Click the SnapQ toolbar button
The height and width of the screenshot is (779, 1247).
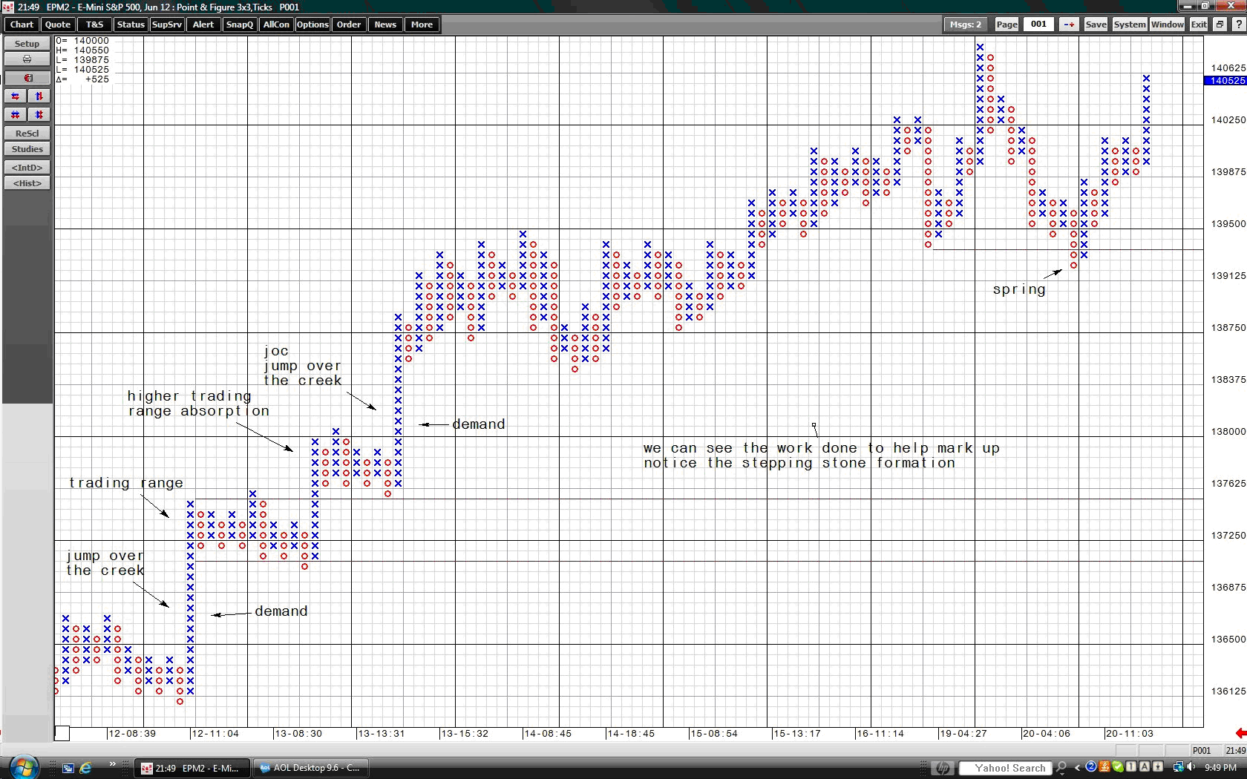(240, 24)
